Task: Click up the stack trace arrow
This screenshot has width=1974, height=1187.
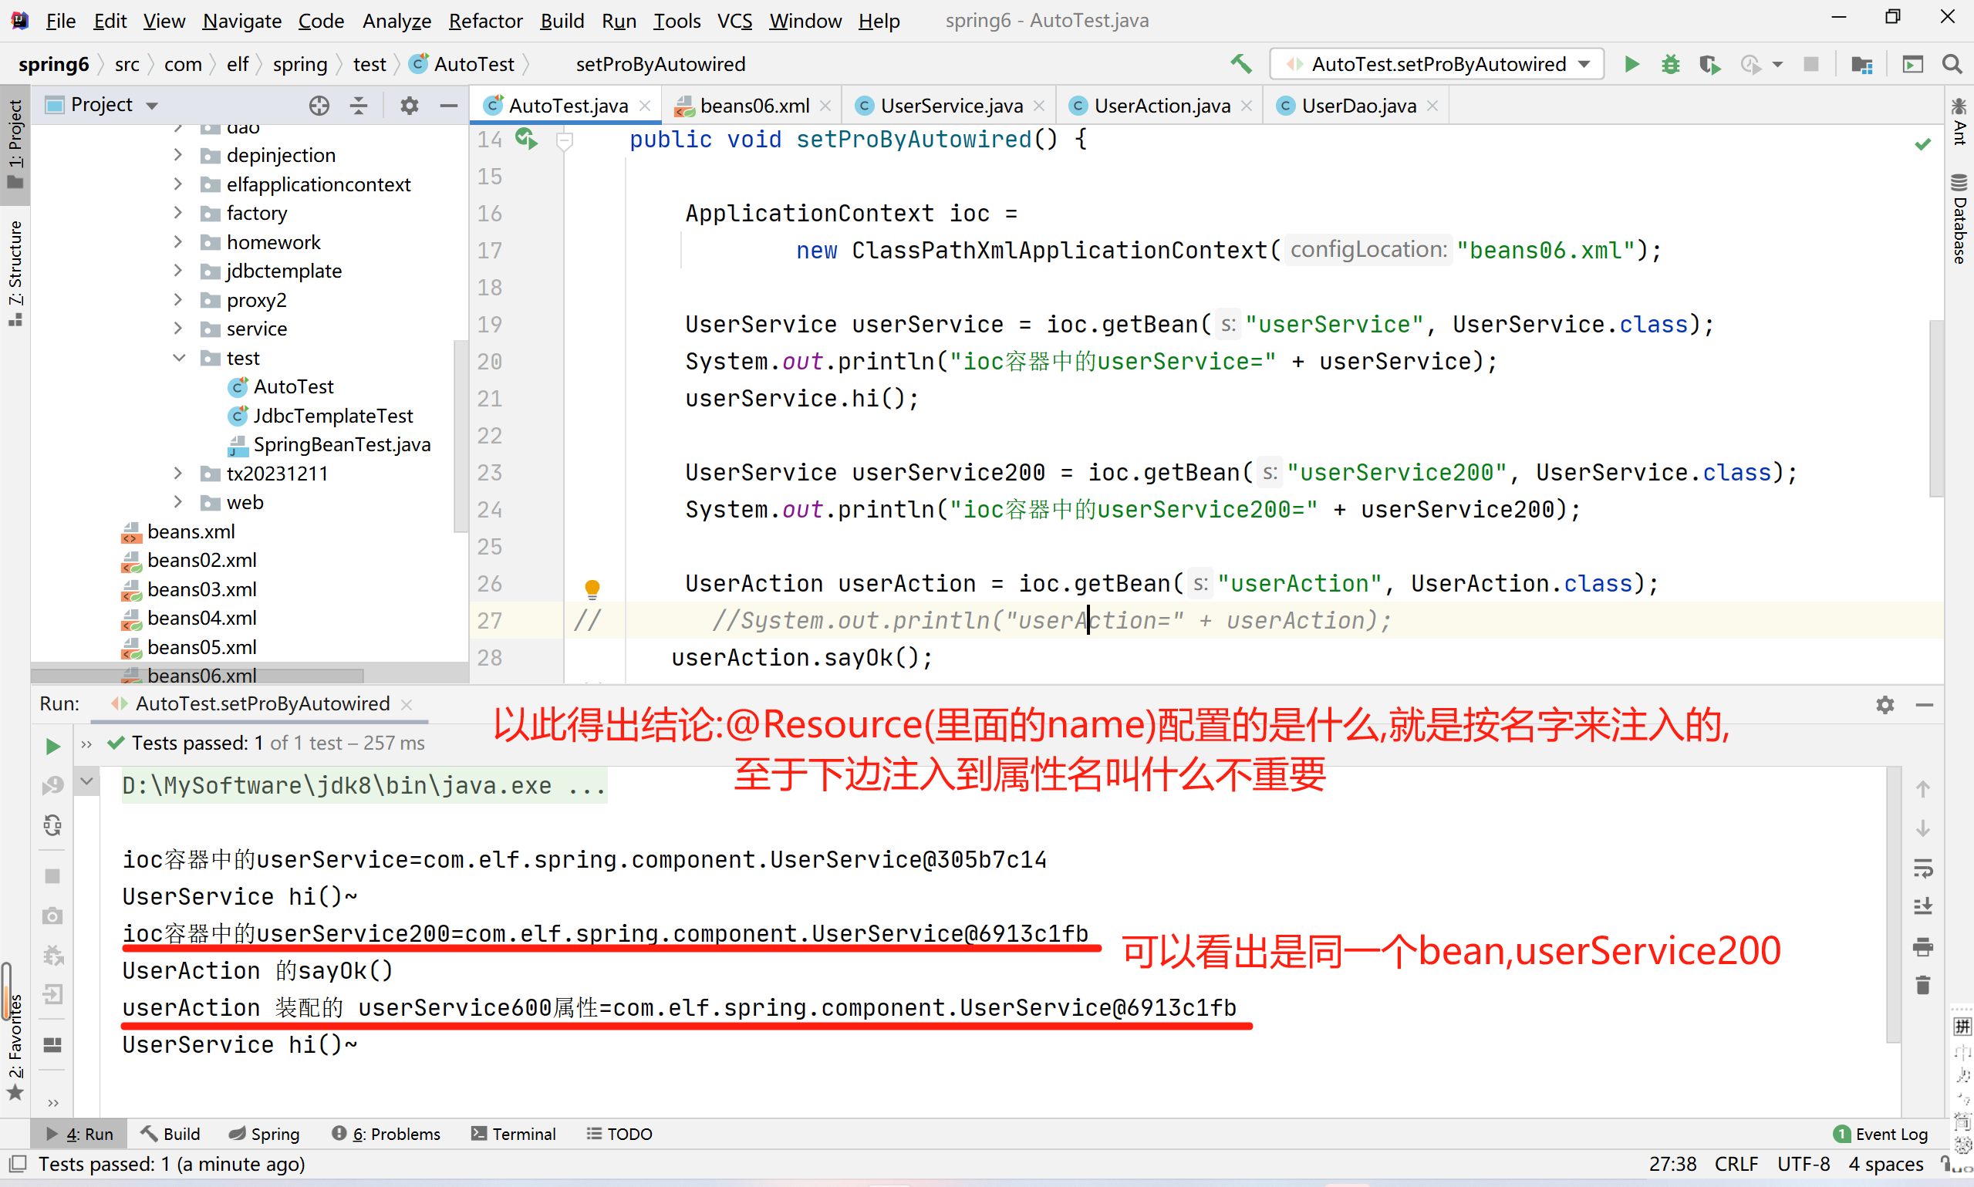Action: pos(1923,790)
